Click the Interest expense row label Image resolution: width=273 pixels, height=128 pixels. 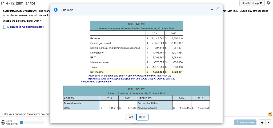pos(99,62)
